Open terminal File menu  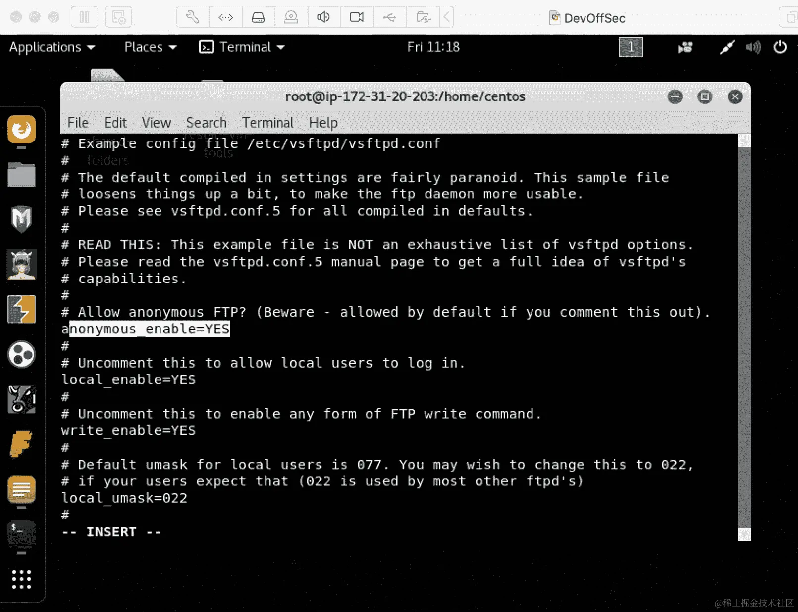tap(78, 122)
